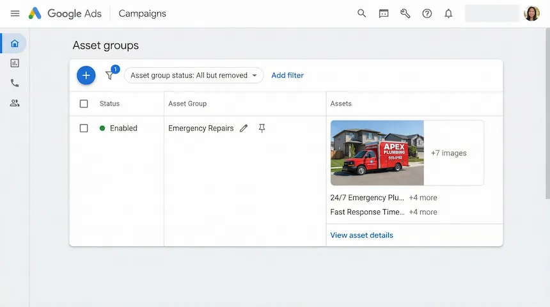Check the Emergency Repairs row checkbox
This screenshot has width=550, height=307.
[x=84, y=129]
